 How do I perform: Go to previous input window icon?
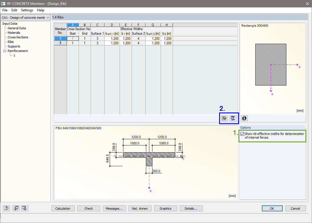16,208
